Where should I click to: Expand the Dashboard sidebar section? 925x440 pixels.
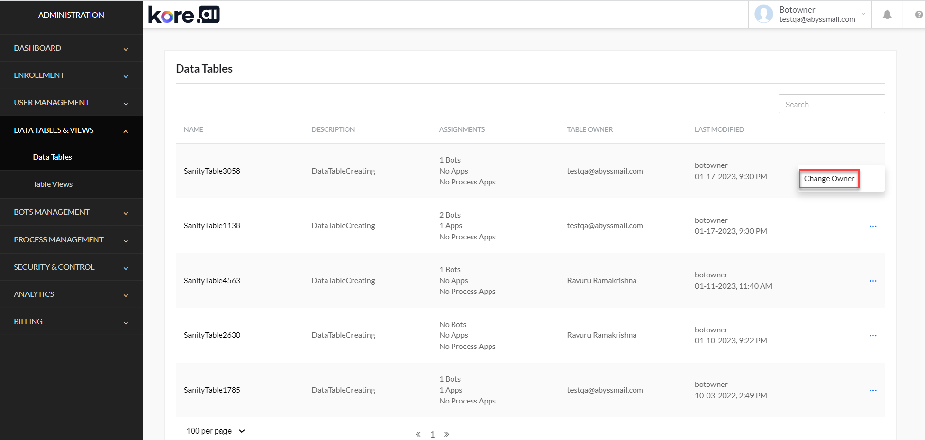point(71,48)
